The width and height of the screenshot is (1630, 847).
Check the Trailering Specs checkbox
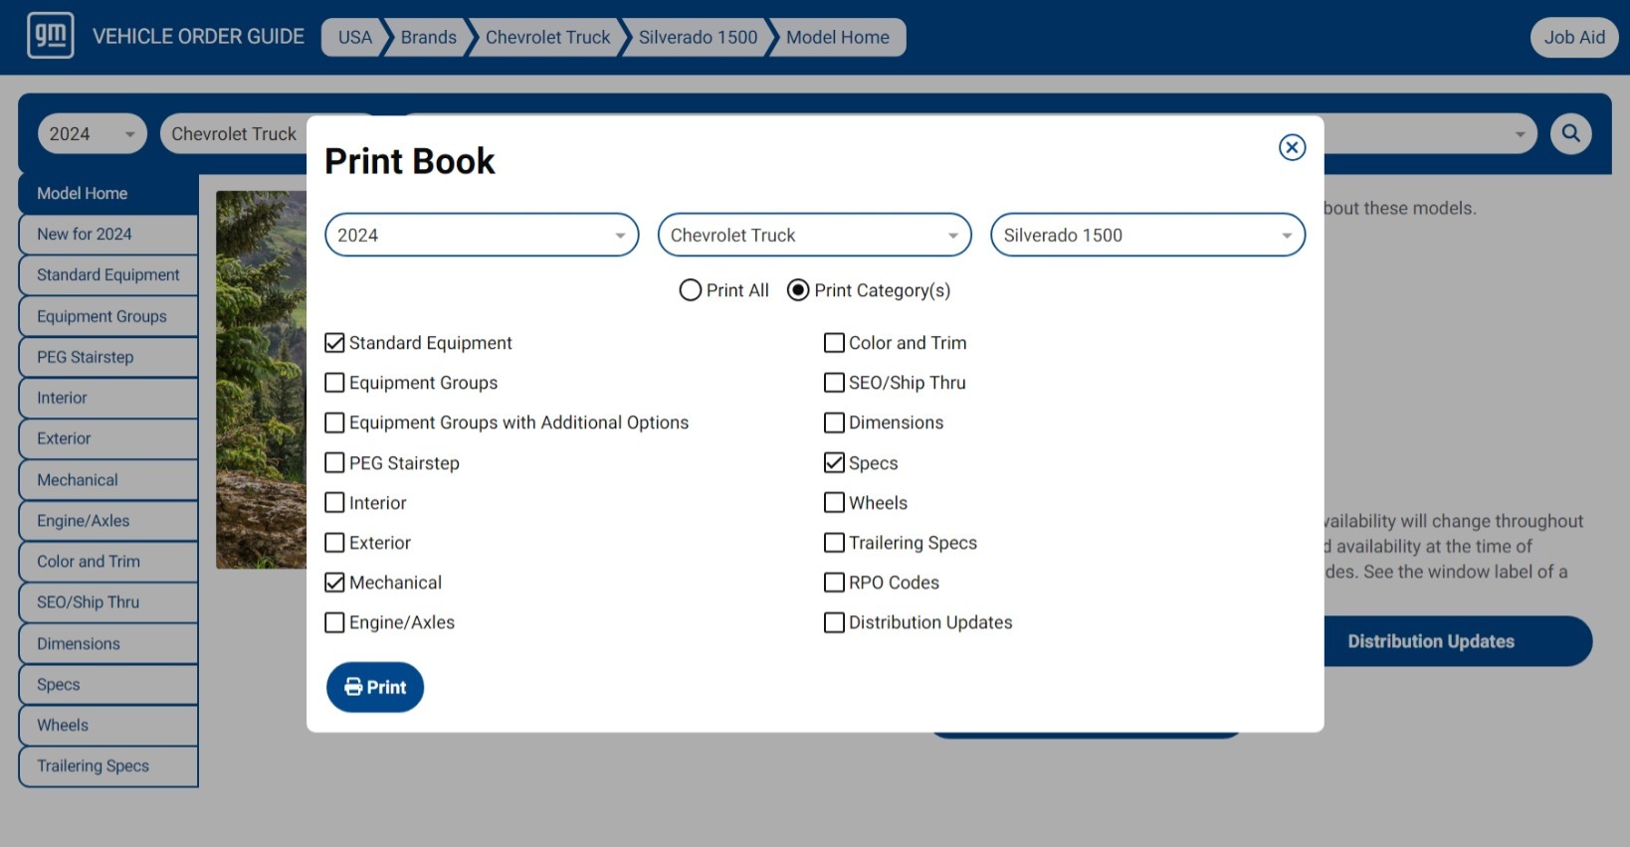[835, 543]
